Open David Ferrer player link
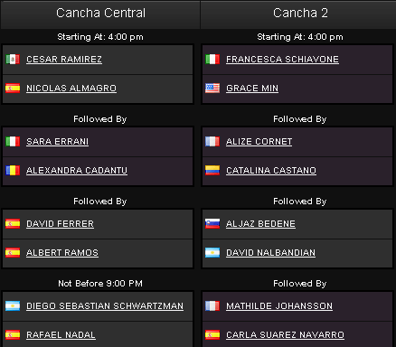Viewport: 396px width, 347px height. click(x=60, y=224)
